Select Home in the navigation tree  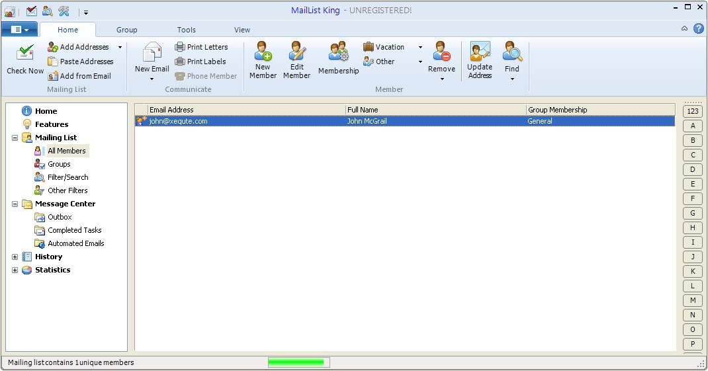pos(46,111)
